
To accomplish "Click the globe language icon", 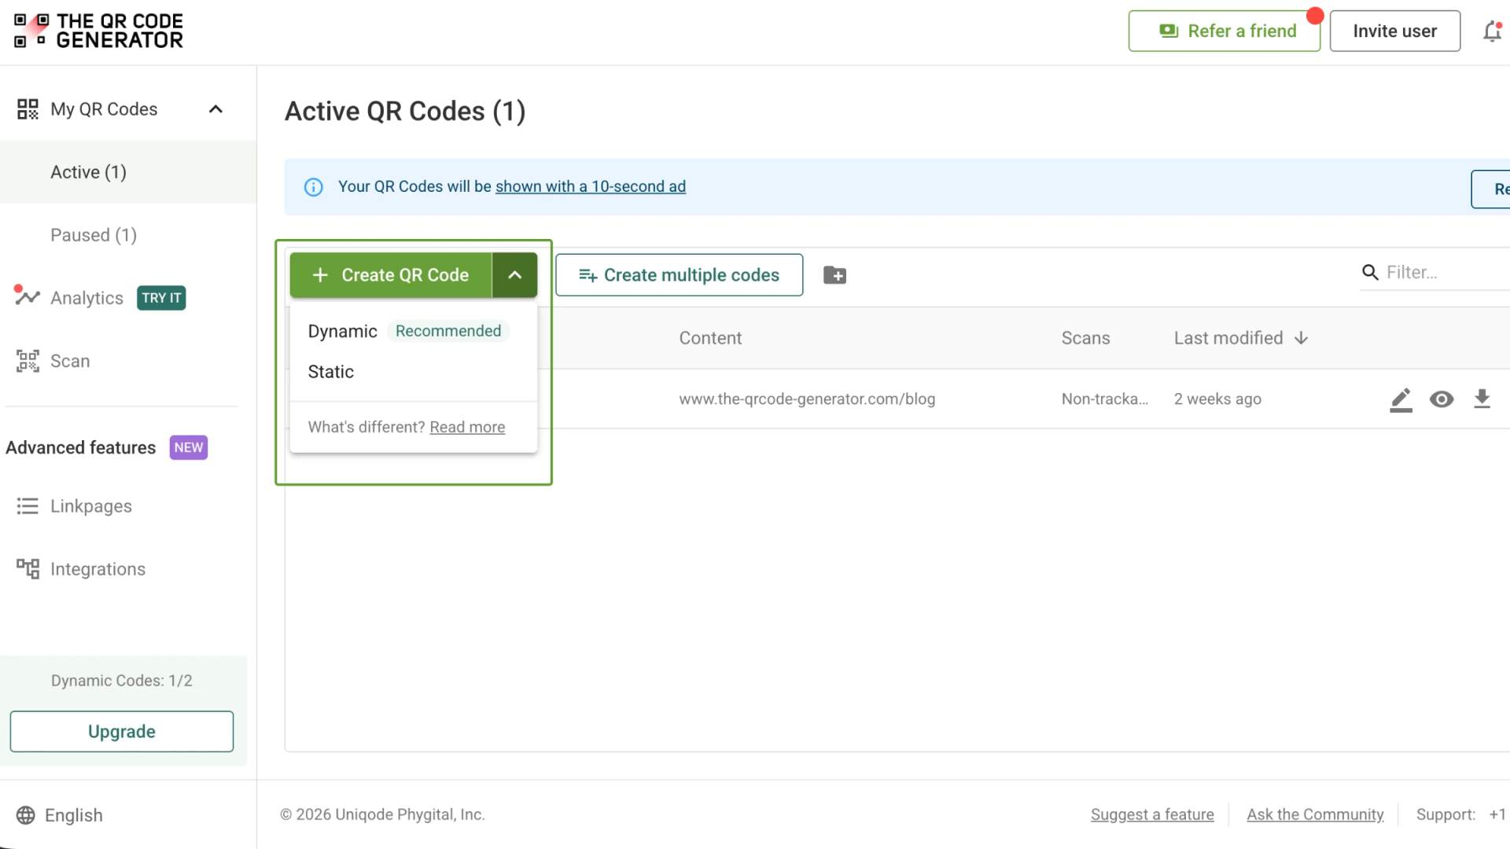I will point(26,815).
